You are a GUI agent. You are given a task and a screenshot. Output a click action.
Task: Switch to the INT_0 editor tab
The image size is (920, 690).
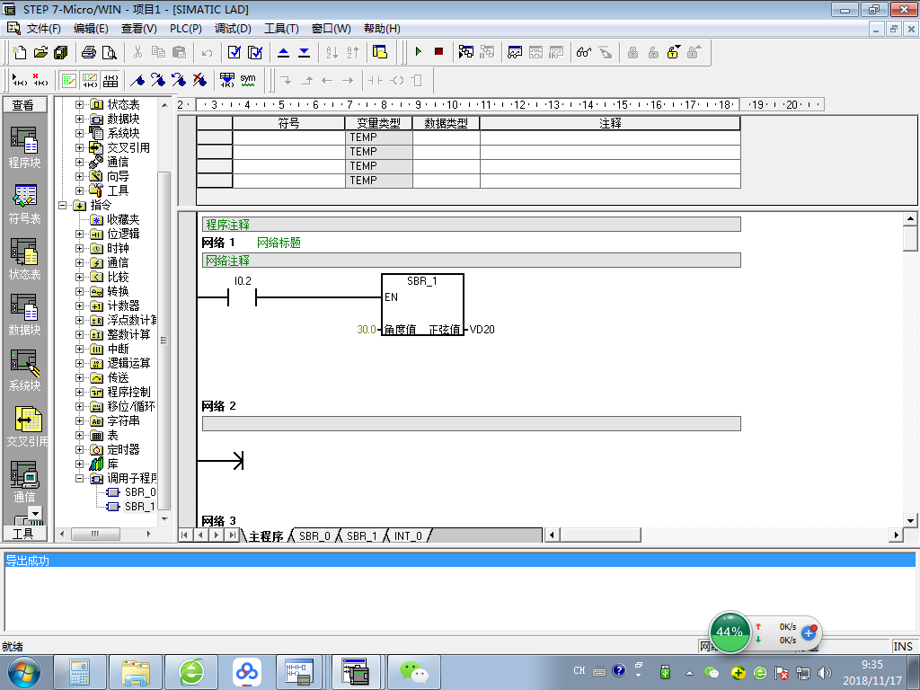pos(407,536)
